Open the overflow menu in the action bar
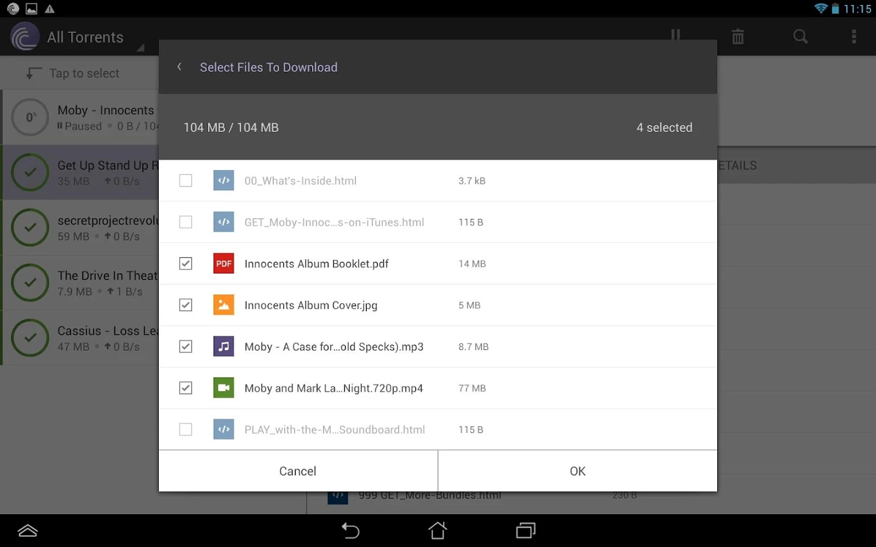Image resolution: width=876 pixels, height=547 pixels. [854, 36]
